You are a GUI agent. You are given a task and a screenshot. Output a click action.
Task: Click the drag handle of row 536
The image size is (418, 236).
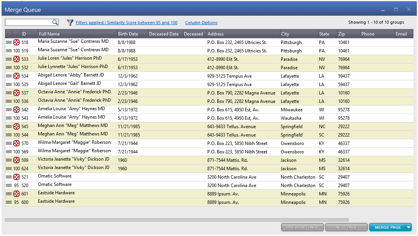pos(9,101)
